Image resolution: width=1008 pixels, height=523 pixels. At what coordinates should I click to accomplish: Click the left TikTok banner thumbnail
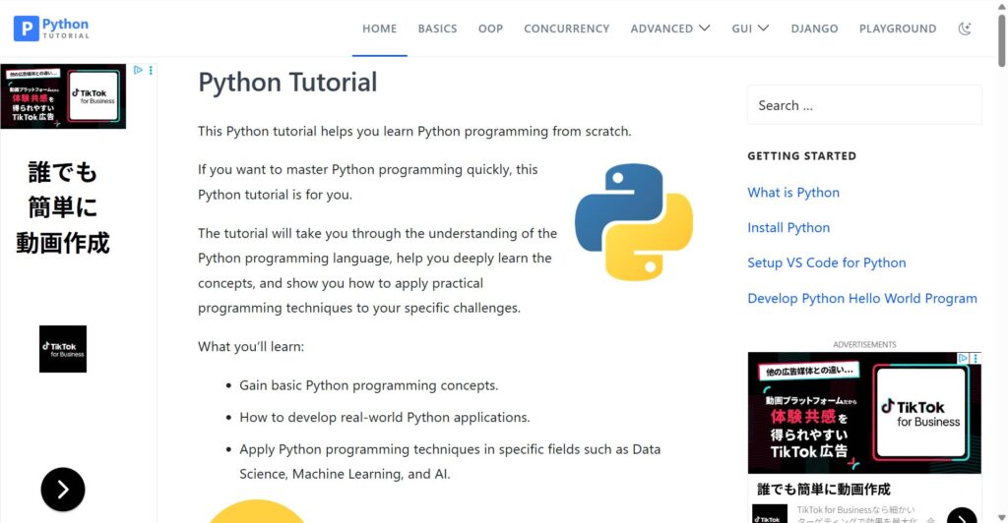pyautogui.click(x=63, y=96)
